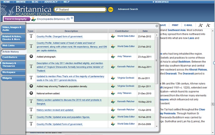215x135 pixels.
Task: Open 'Added name of head of state' link
Action: [72, 47]
